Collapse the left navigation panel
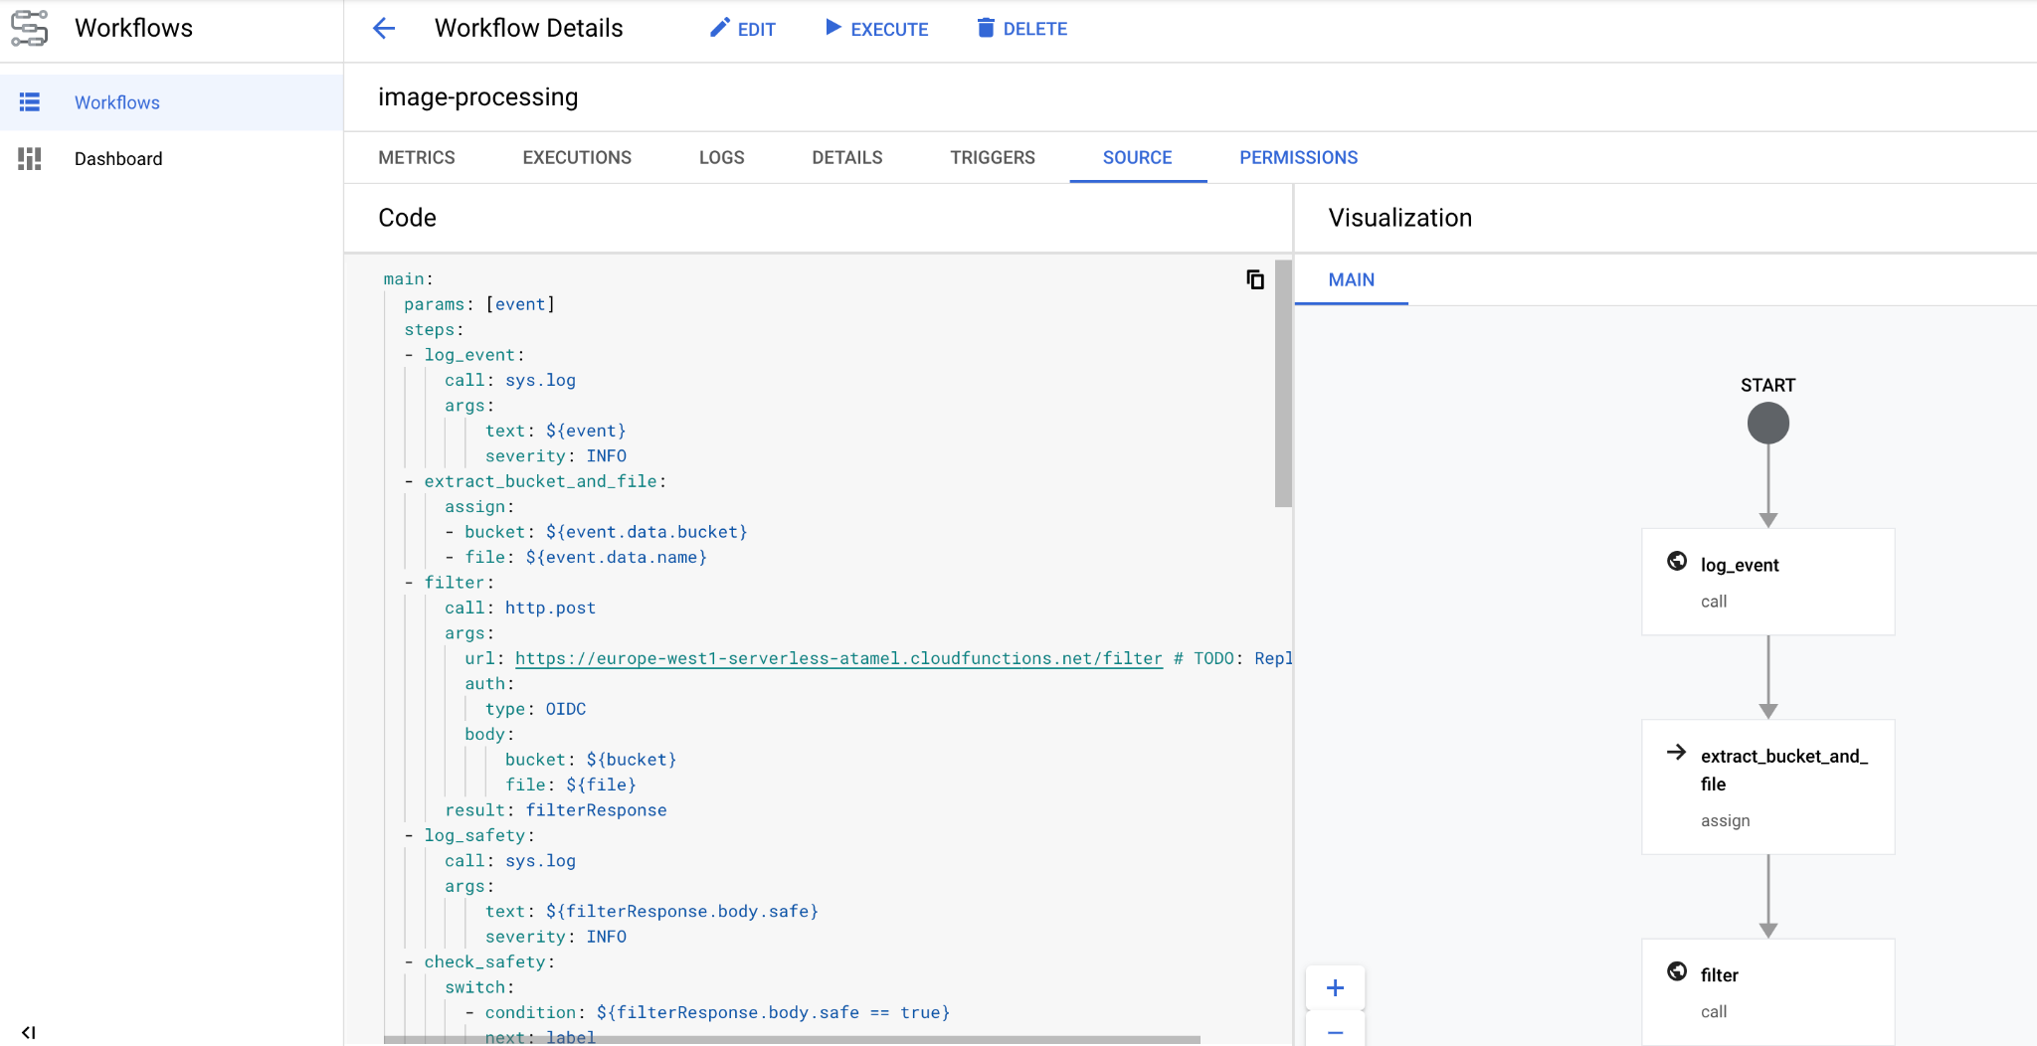This screenshot has width=2037, height=1046. (29, 1032)
